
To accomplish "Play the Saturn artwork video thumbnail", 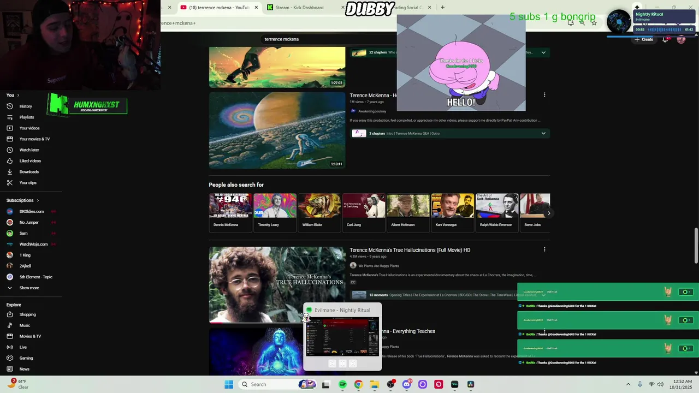I will click(277, 130).
